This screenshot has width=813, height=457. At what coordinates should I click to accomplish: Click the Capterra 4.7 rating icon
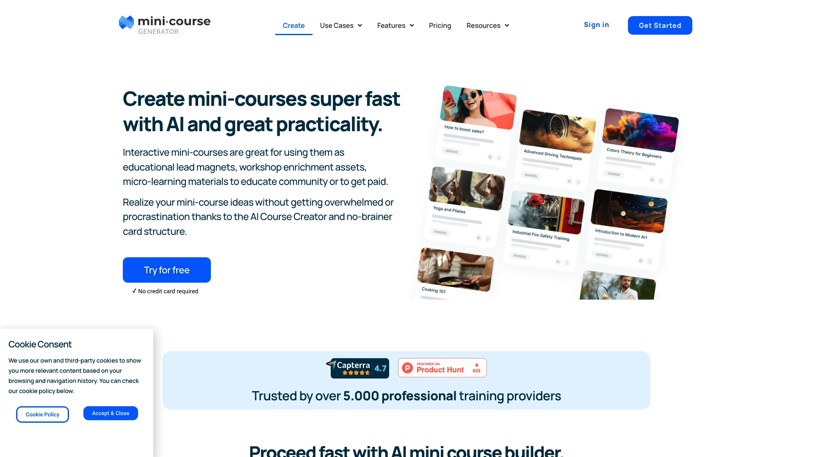[x=357, y=367]
